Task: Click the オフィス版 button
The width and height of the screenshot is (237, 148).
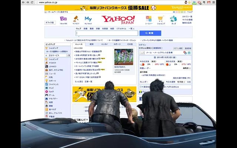Action: coord(50,23)
